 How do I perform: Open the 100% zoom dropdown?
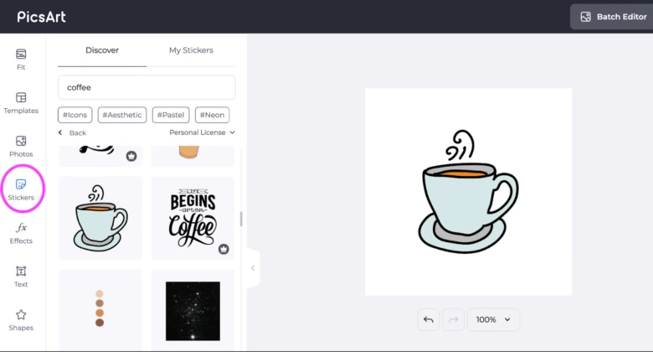point(493,319)
